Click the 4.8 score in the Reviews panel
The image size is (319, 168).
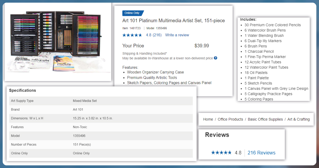pos(238,153)
